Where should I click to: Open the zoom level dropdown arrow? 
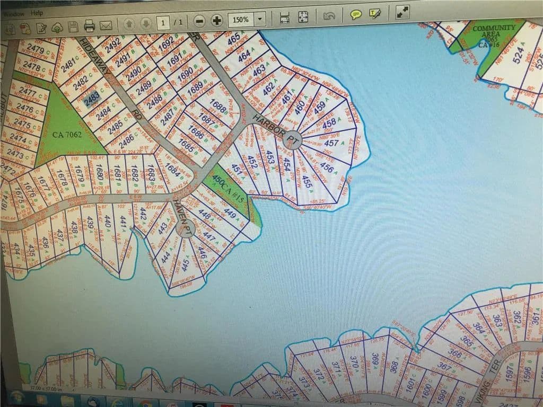(260, 19)
